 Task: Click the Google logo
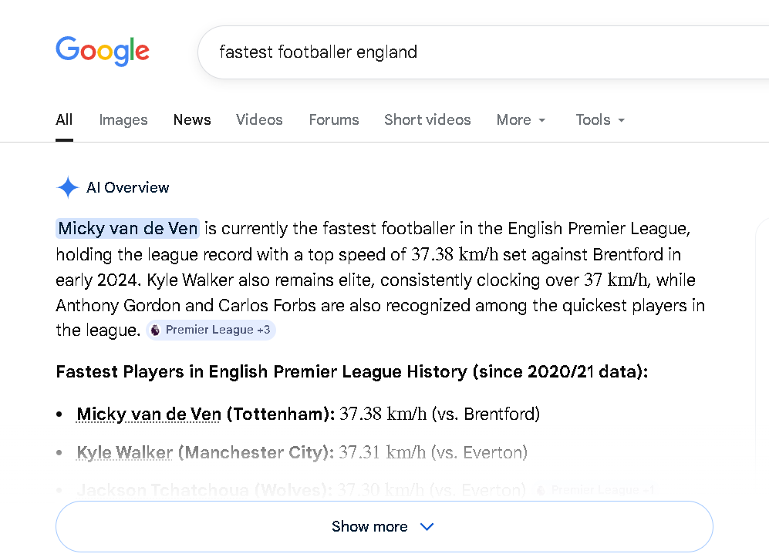[103, 52]
